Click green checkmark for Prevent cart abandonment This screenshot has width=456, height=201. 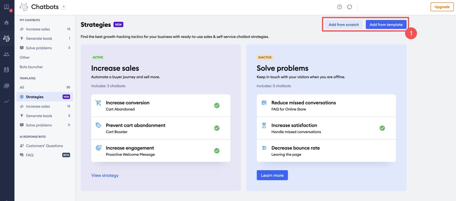tap(217, 128)
